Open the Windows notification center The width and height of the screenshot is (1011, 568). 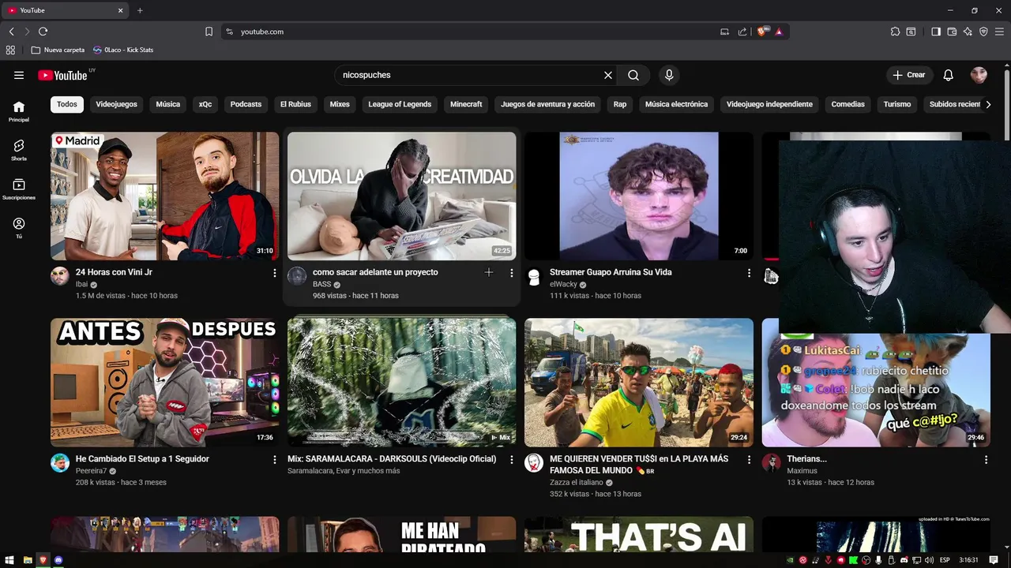pos(995,560)
